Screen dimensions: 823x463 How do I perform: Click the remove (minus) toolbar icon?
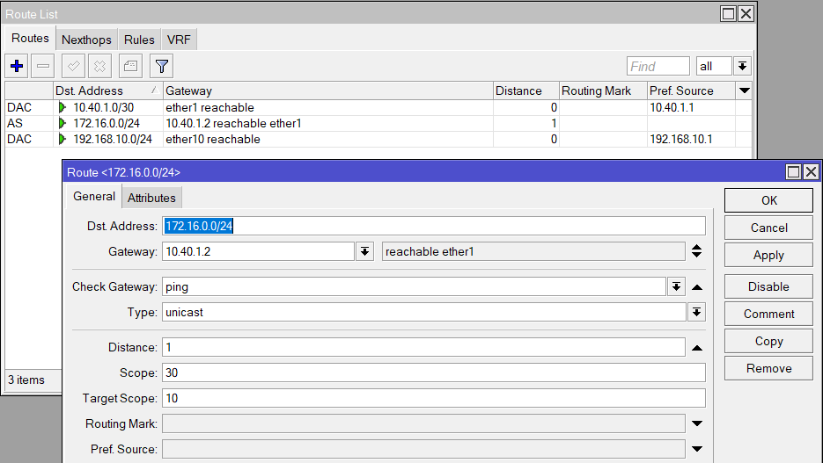coord(43,66)
